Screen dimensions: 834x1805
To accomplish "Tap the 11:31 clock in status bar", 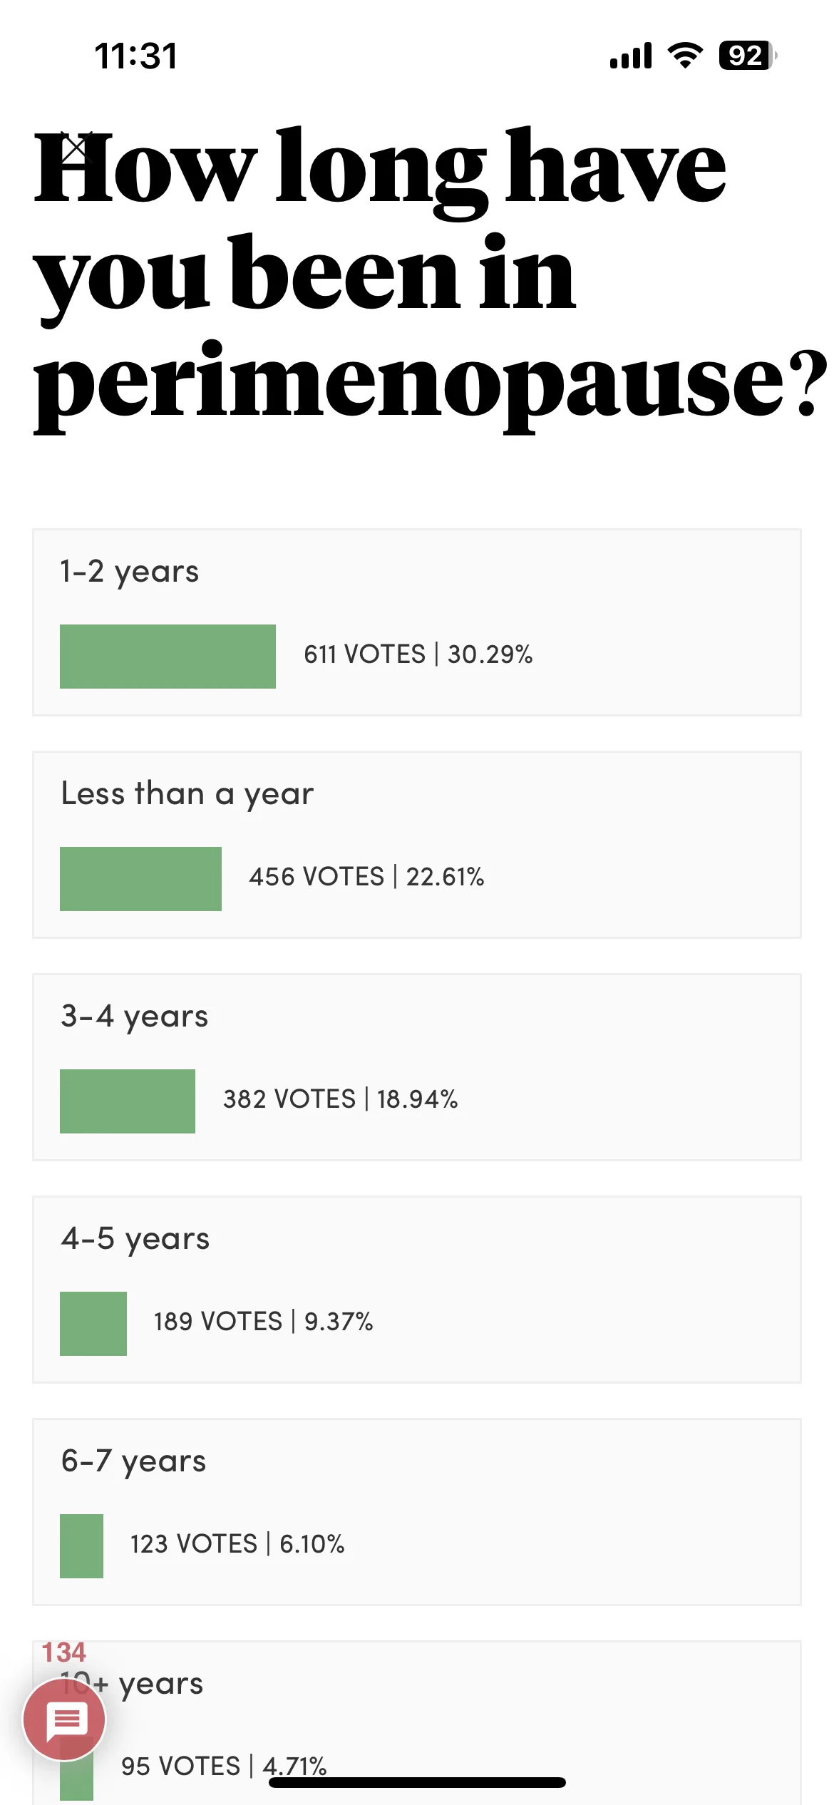I will tap(135, 56).
